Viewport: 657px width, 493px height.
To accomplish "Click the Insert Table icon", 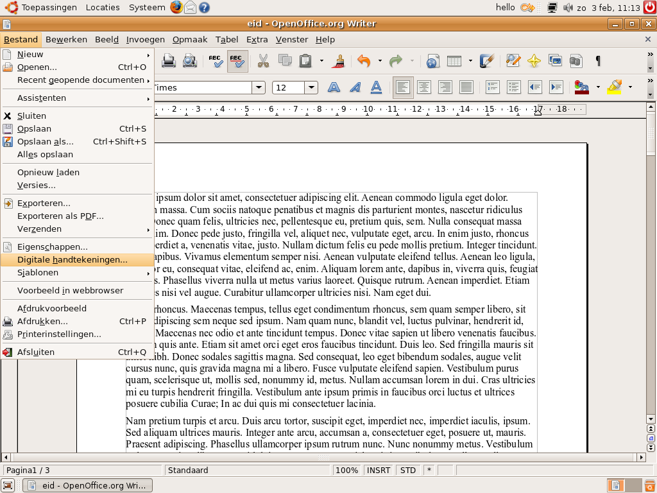I will point(454,61).
